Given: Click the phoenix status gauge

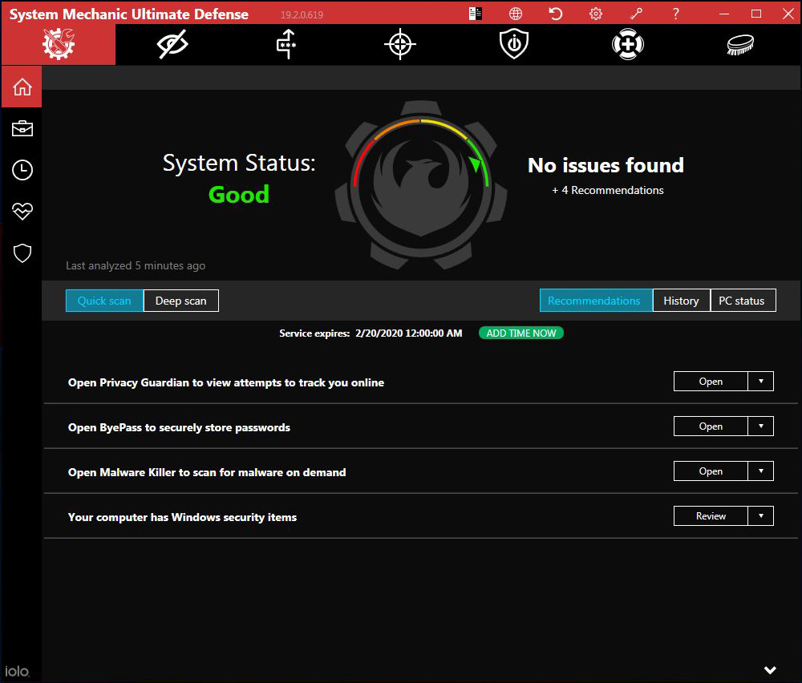Looking at the screenshot, I should pos(421,184).
